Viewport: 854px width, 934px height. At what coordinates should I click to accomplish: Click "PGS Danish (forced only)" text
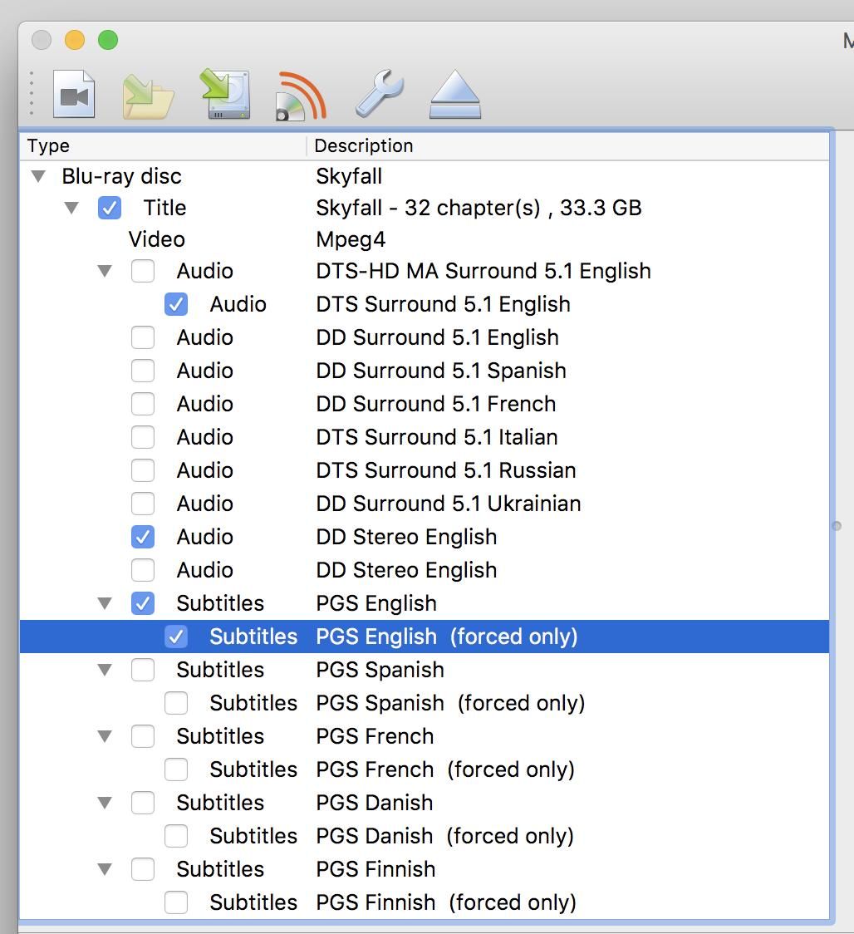445,836
